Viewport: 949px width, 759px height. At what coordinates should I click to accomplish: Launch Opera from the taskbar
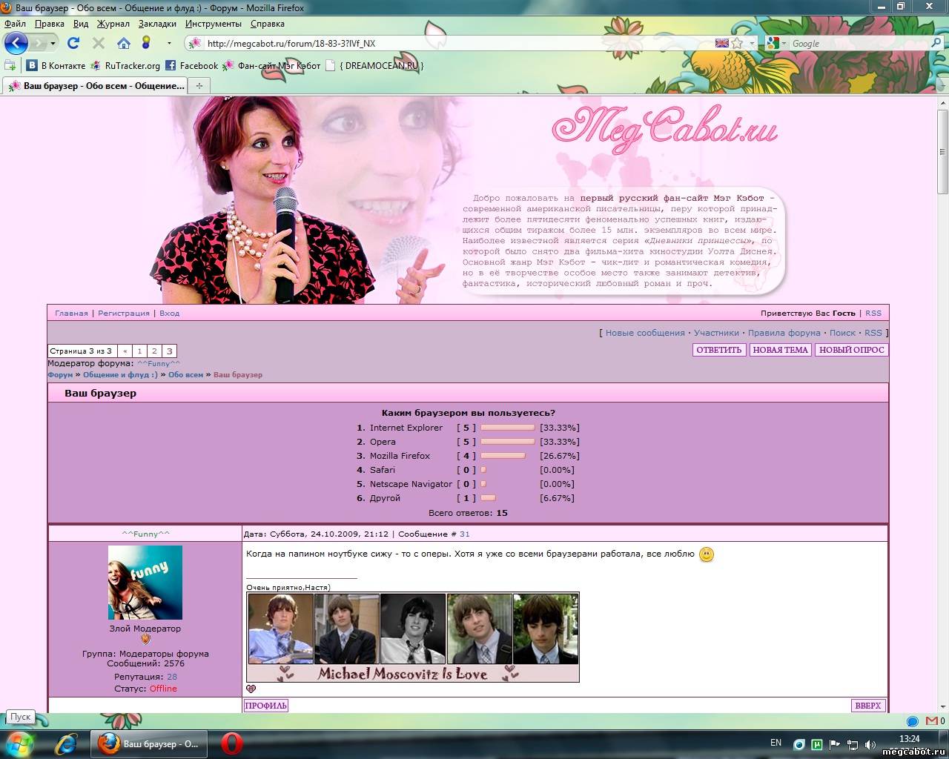click(231, 743)
